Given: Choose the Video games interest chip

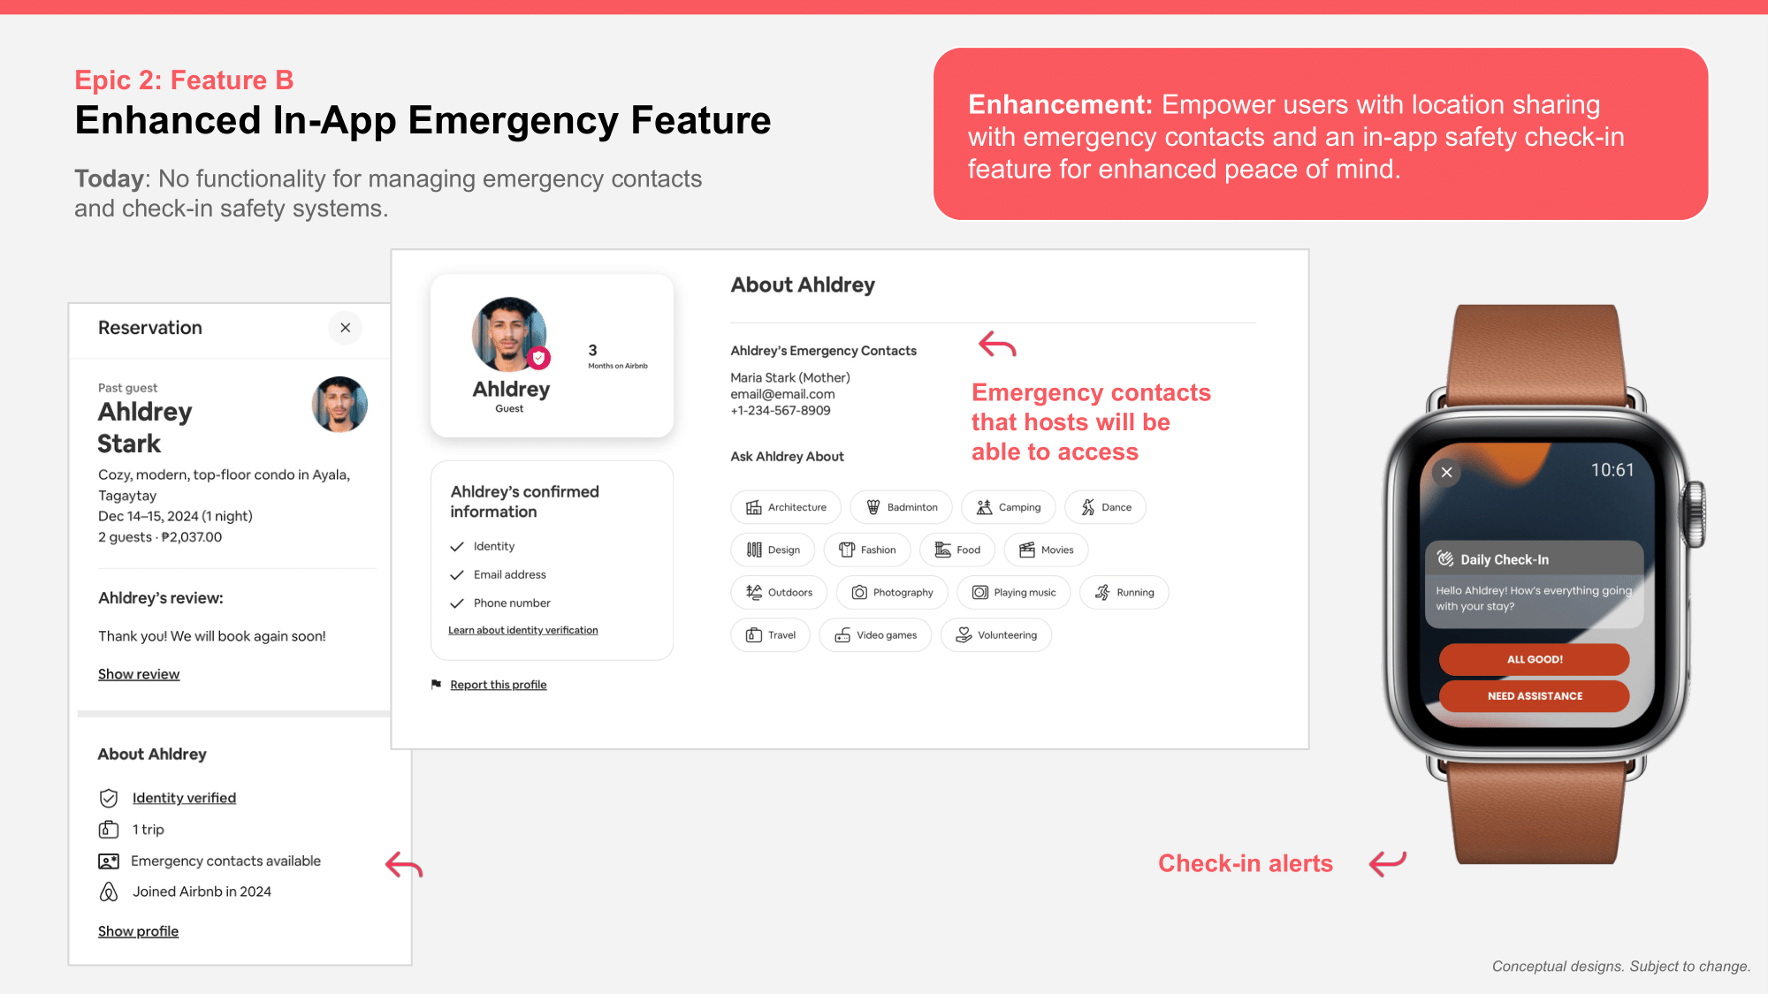Looking at the screenshot, I should pos(875,635).
